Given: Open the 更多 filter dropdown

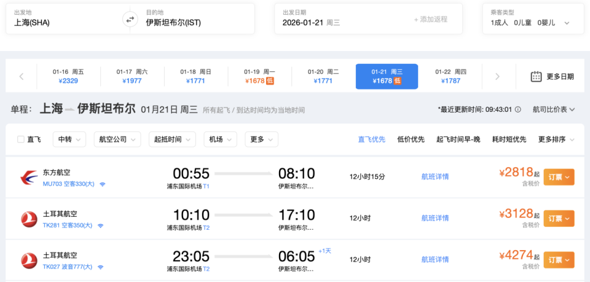Looking at the screenshot, I should point(262,139).
